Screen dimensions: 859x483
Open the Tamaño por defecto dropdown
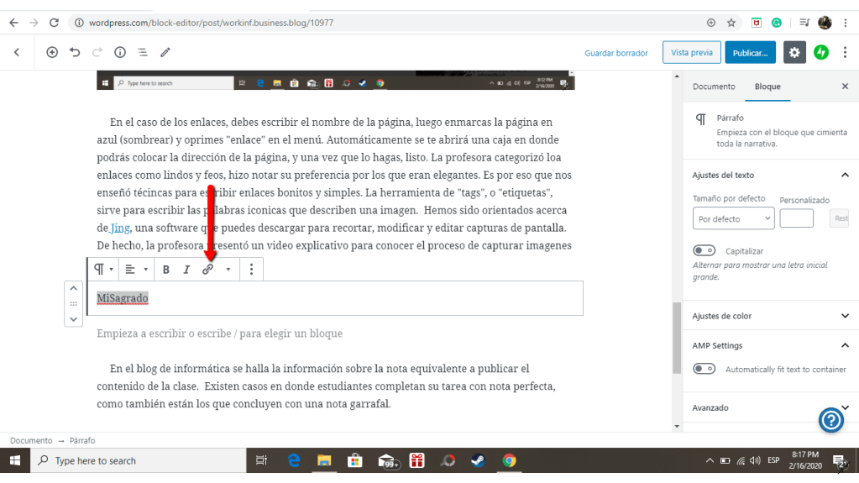(x=732, y=218)
